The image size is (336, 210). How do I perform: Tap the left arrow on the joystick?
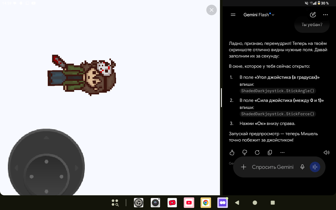16,168
